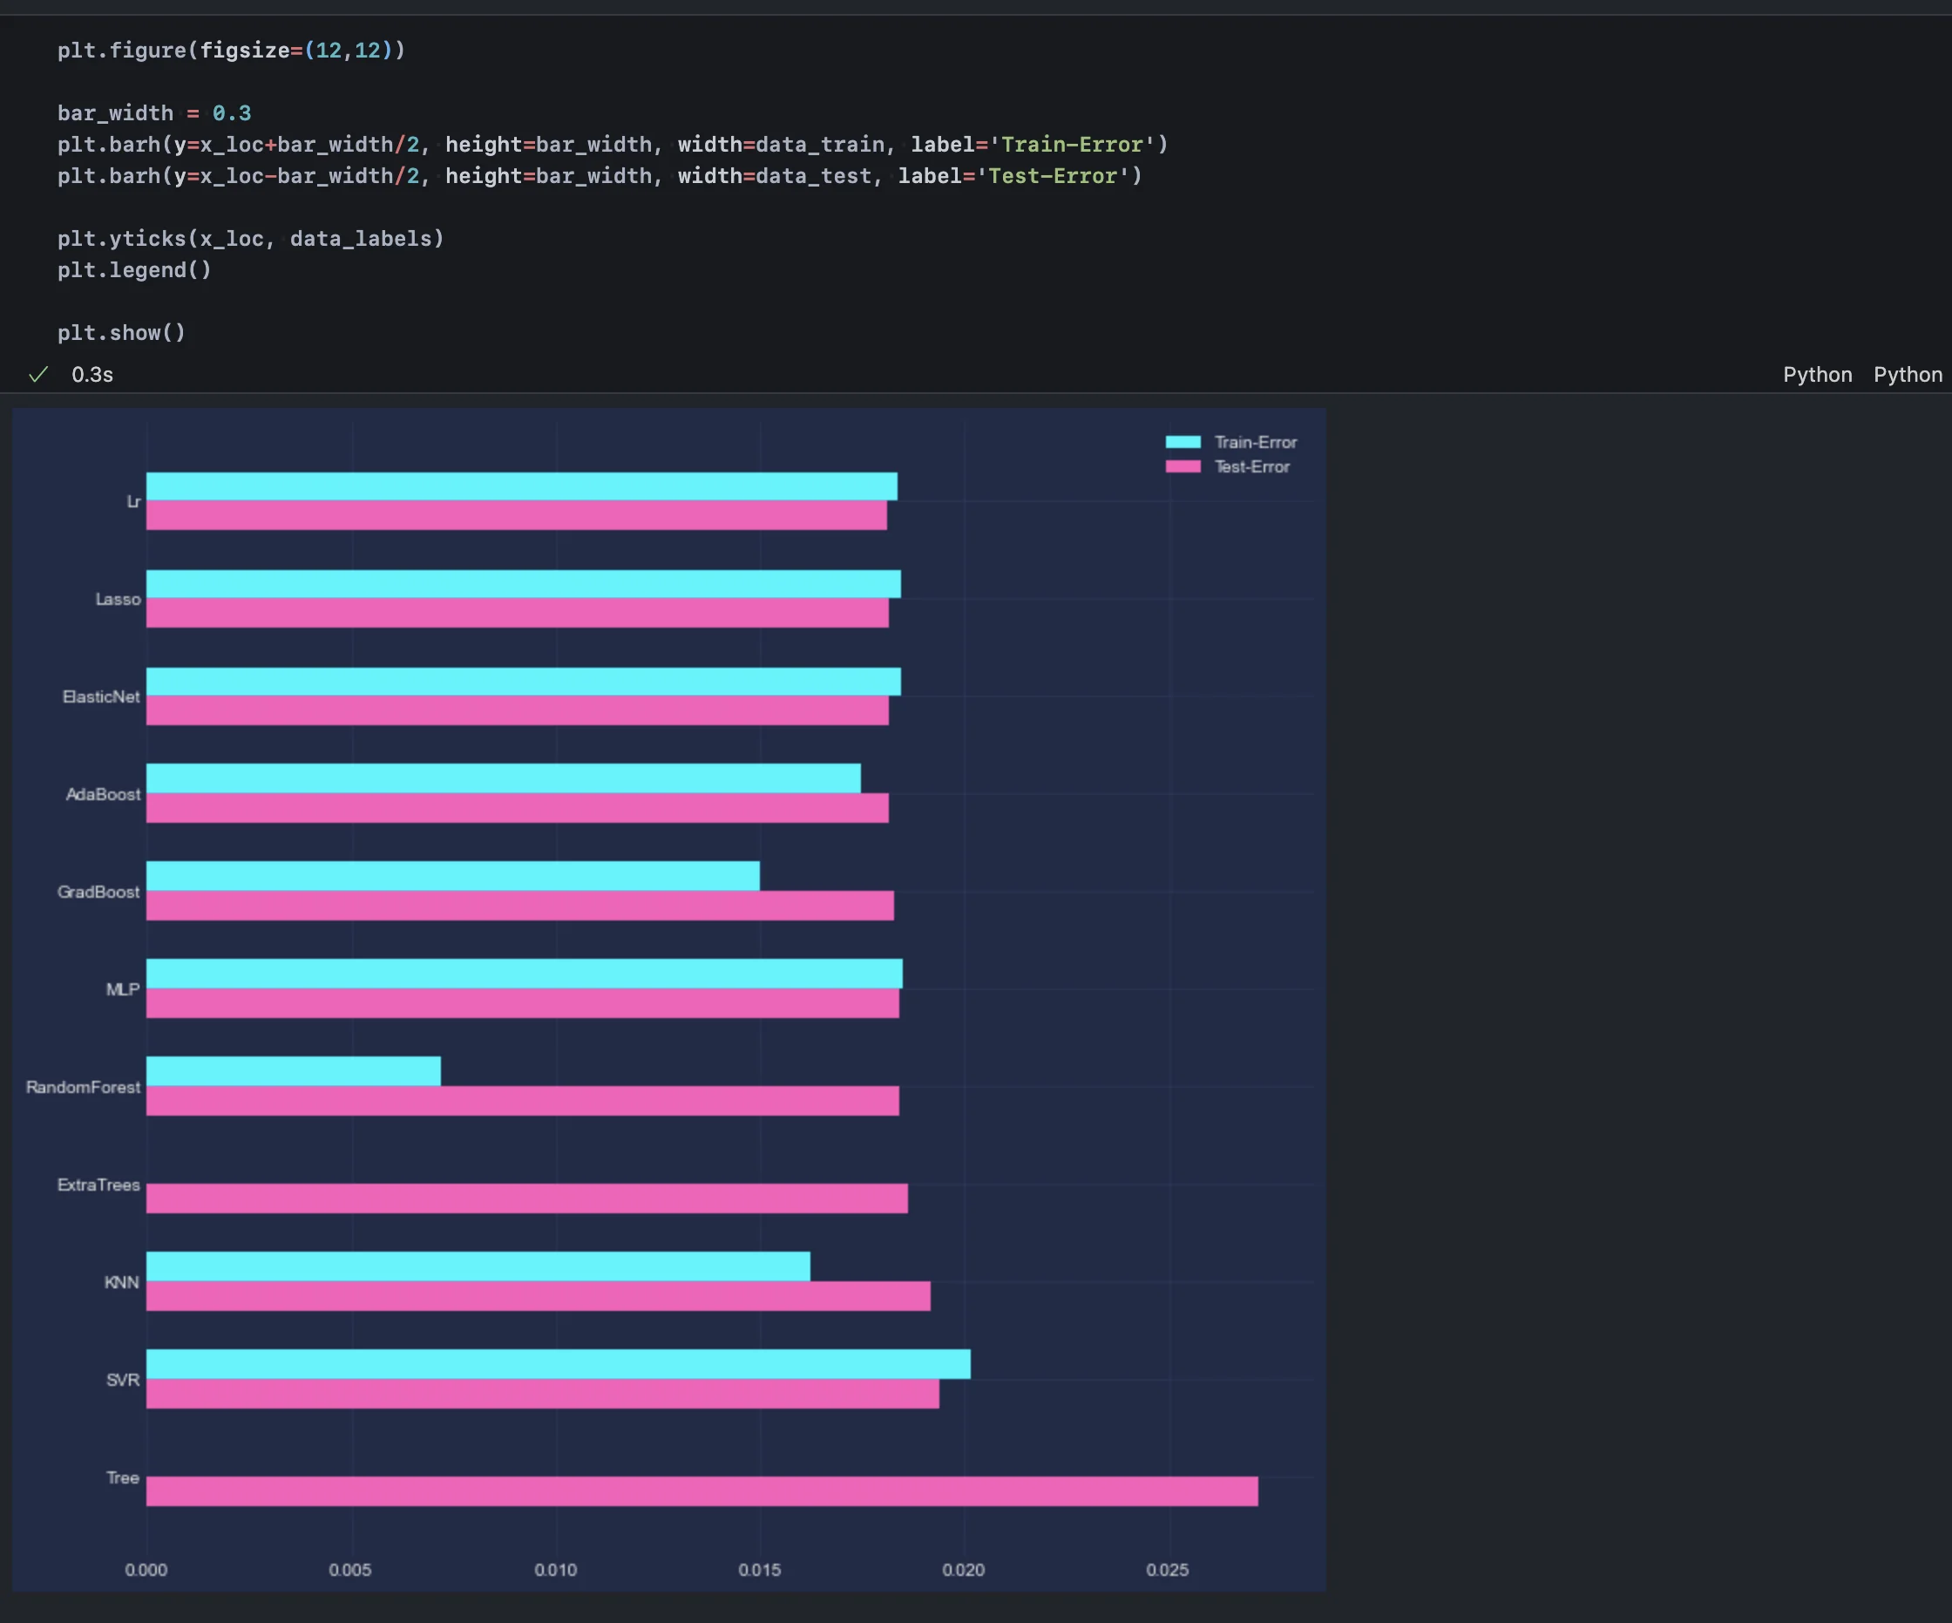Click the pink Test-Error legend swatch
The image size is (1952, 1623).
(x=1183, y=466)
